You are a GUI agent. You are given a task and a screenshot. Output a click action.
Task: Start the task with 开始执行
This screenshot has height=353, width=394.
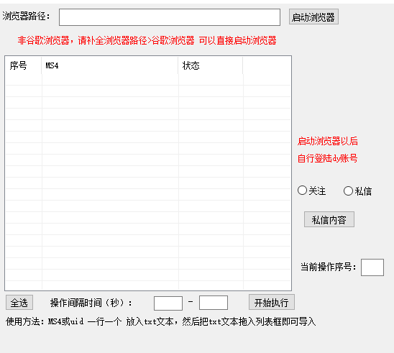(x=271, y=302)
